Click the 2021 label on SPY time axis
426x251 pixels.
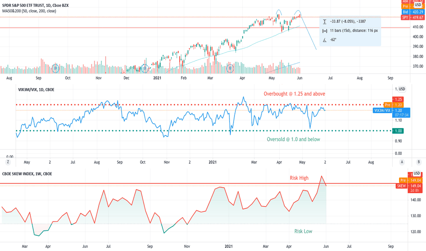tap(157, 78)
